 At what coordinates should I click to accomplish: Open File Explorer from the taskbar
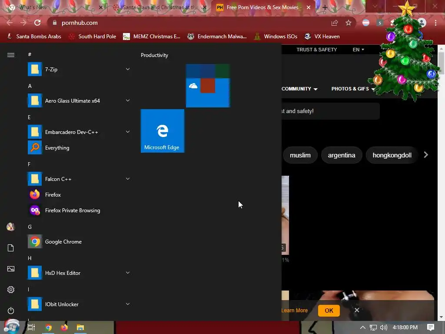[x=80, y=327]
